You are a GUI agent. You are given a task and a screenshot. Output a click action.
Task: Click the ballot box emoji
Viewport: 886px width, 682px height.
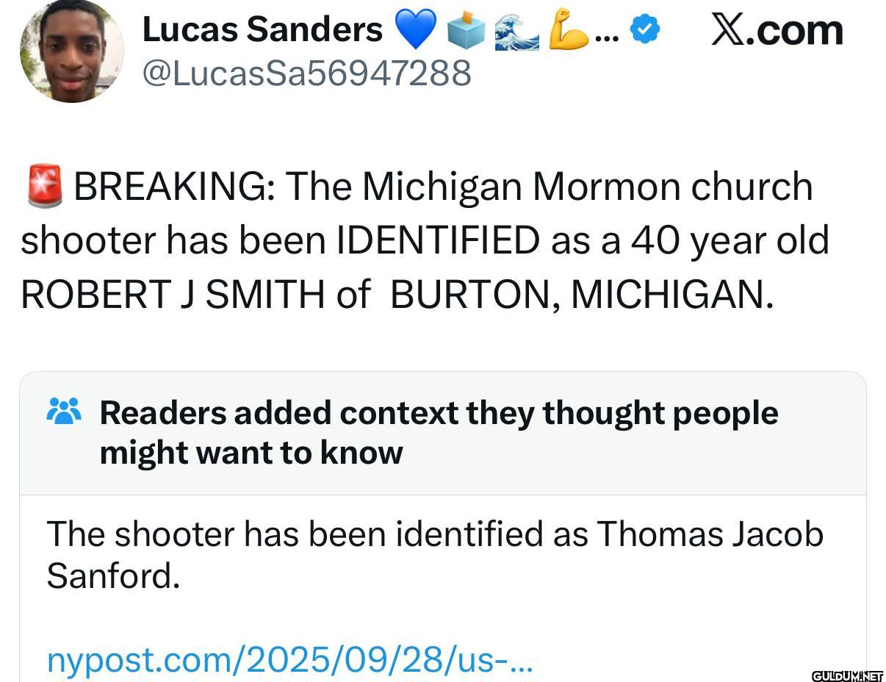pos(466,31)
